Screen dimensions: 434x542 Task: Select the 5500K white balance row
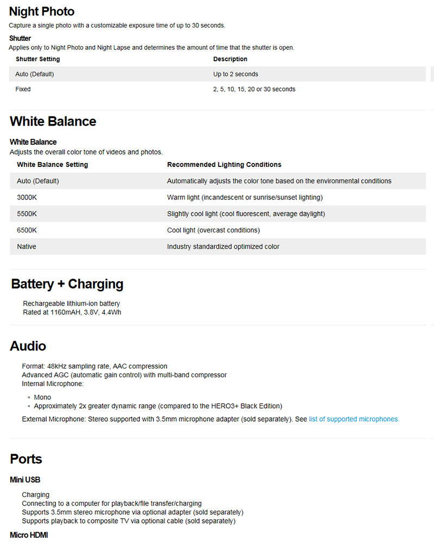click(27, 214)
